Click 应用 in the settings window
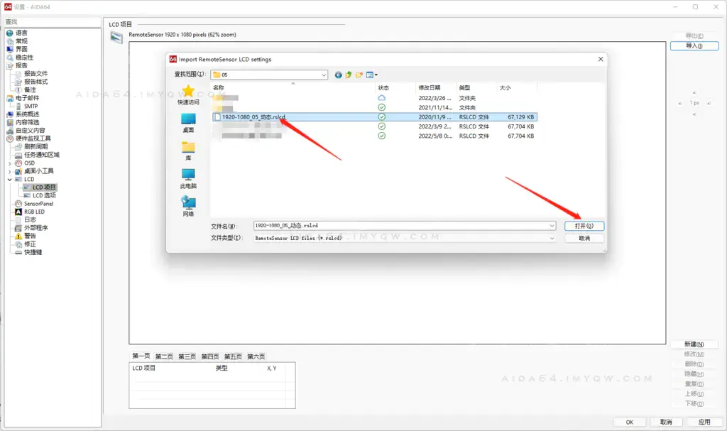The image size is (727, 431). click(704, 422)
